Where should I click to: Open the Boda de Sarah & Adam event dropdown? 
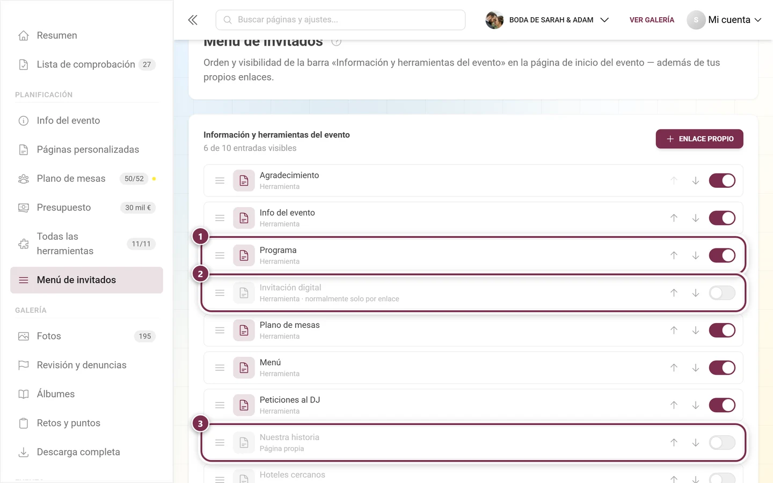(x=547, y=20)
